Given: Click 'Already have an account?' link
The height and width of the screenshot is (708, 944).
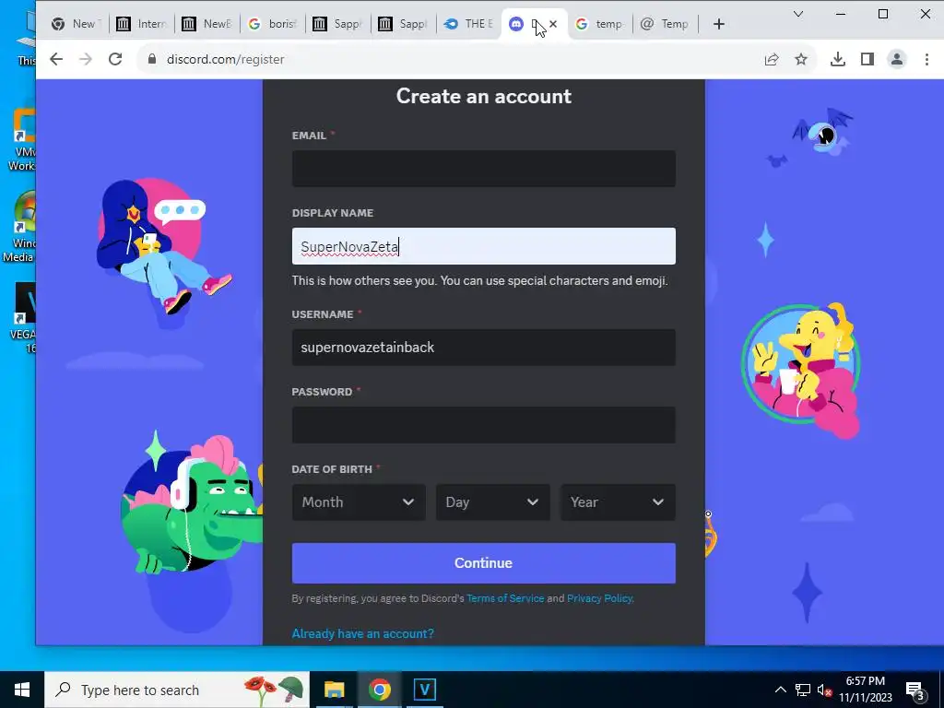Looking at the screenshot, I should [362, 633].
